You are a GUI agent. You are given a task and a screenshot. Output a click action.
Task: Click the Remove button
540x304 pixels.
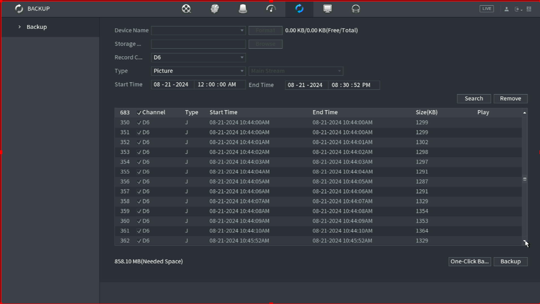510,98
